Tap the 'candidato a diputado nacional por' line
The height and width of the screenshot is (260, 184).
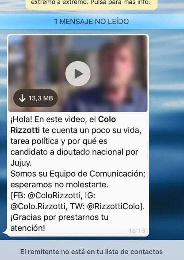tap(74, 152)
